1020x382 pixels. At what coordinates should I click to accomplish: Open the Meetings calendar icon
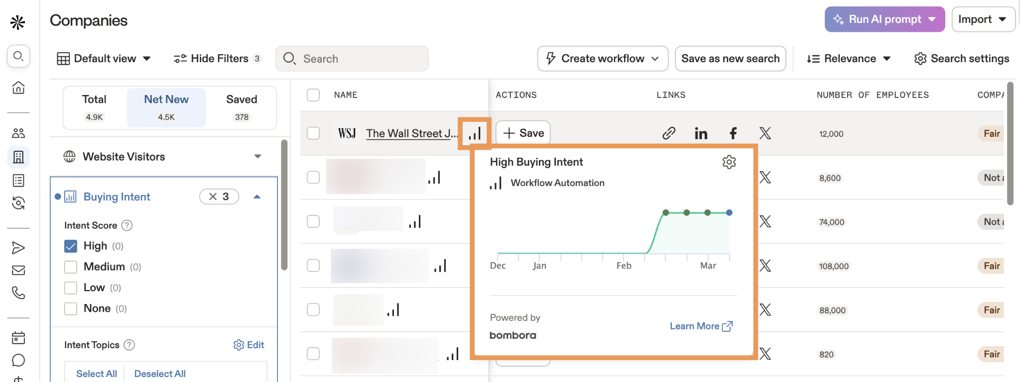pos(18,338)
